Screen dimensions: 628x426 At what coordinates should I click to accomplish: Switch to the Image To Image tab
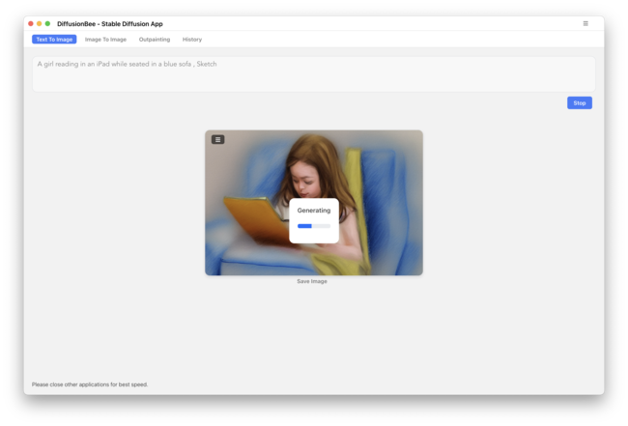pos(105,40)
